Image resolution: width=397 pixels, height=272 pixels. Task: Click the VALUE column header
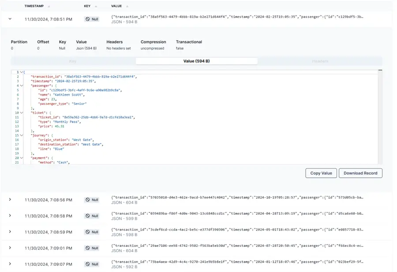pos(116,6)
